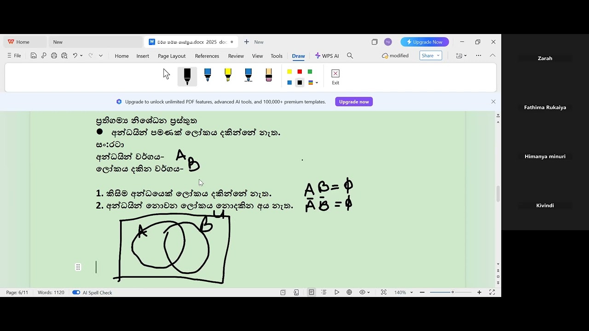
Task: Choose the mouse pointer selection tool
Action: pyautogui.click(x=167, y=74)
